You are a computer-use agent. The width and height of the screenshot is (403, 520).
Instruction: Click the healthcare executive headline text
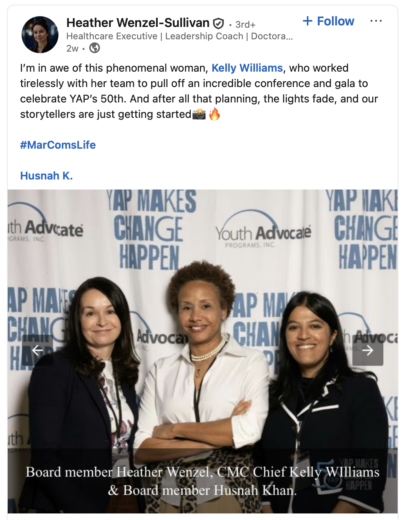[x=180, y=36]
